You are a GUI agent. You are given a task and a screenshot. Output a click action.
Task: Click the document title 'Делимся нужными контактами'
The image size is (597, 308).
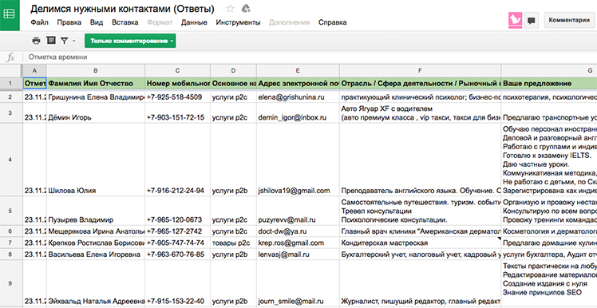122,9
